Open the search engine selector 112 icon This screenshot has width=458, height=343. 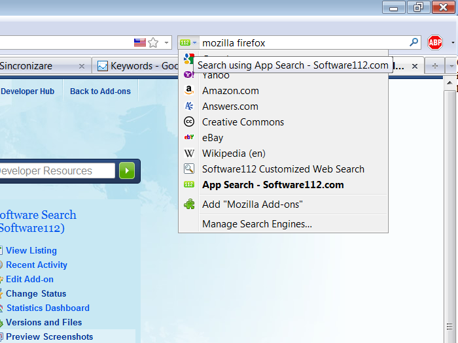click(188, 42)
